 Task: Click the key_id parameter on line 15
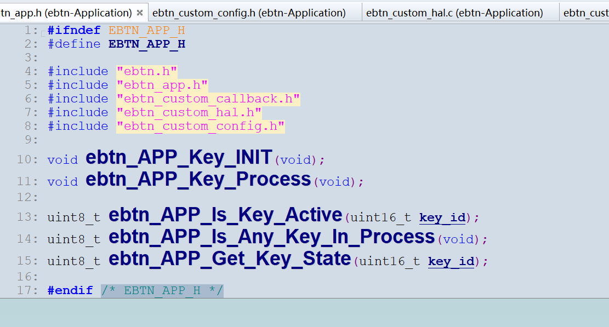(x=451, y=261)
